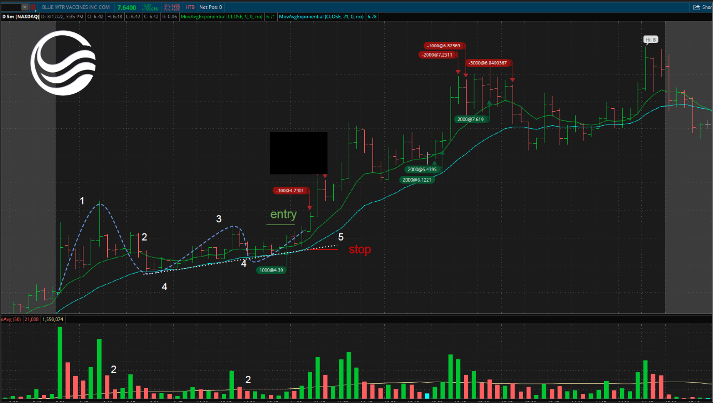This screenshot has height=403, width=713.
Task: Click the symbol entry field
Action: (x=11, y=7)
